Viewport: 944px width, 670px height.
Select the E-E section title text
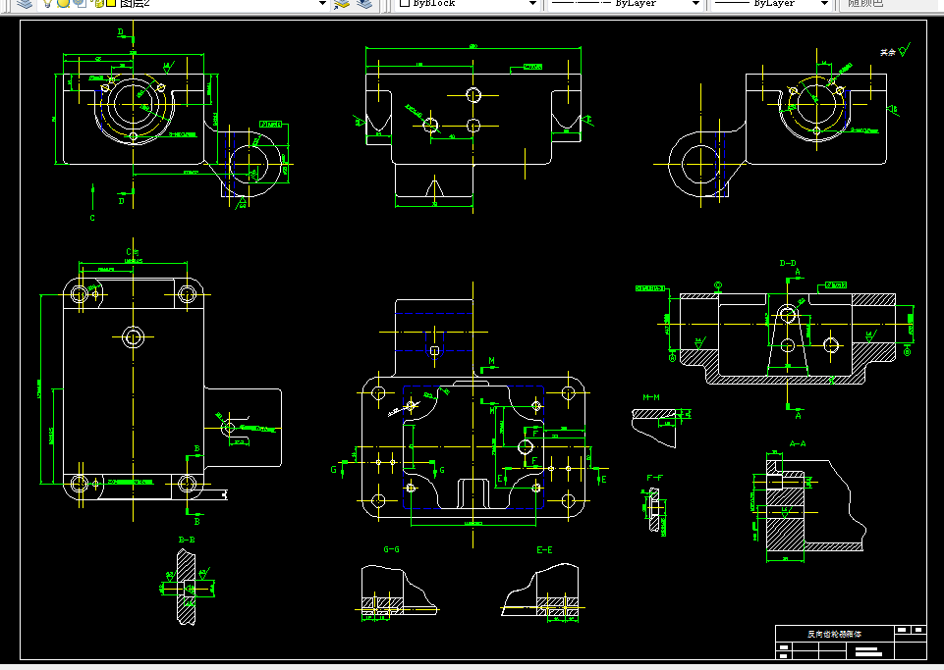pyautogui.click(x=544, y=549)
